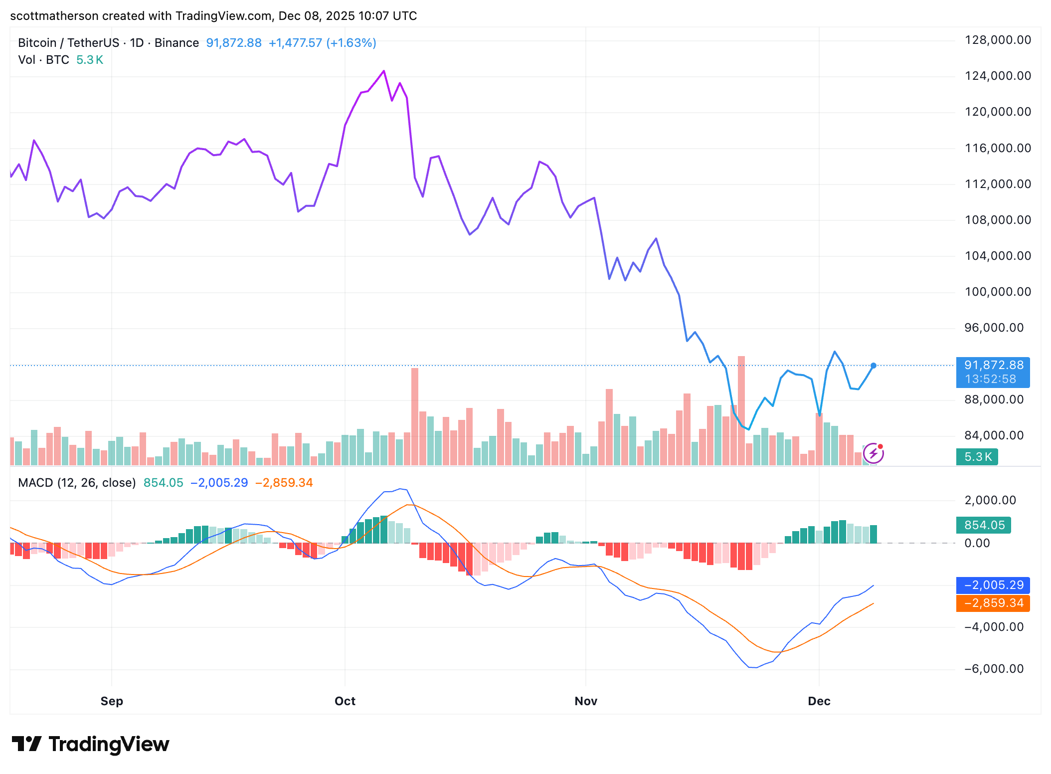The width and height of the screenshot is (1051, 774).
Task: Click the purple lightning bolt icon
Action: point(873,453)
